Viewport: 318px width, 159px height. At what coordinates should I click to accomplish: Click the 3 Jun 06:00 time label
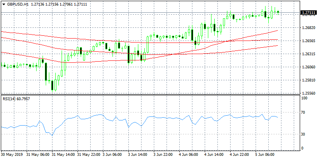tap(112, 154)
